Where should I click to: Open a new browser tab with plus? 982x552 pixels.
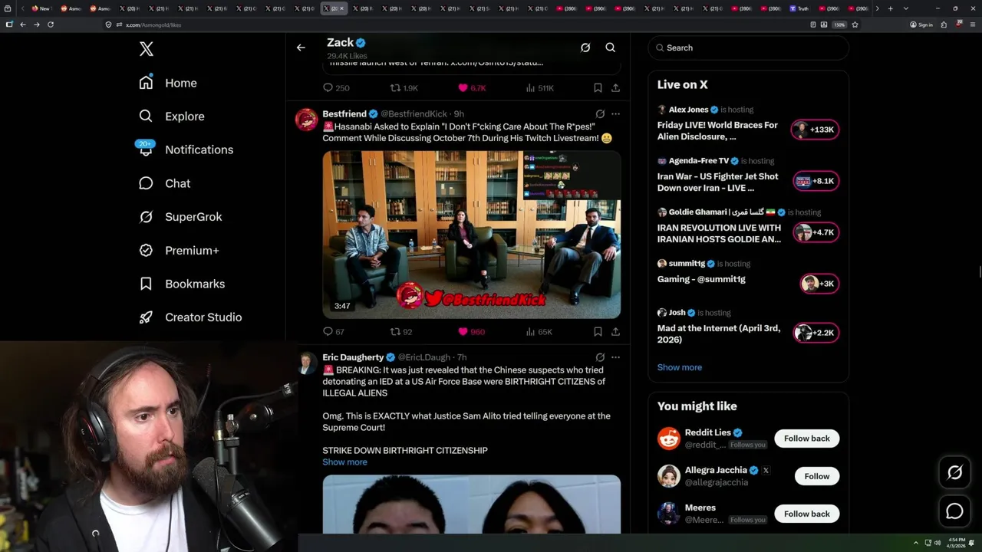point(890,8)
